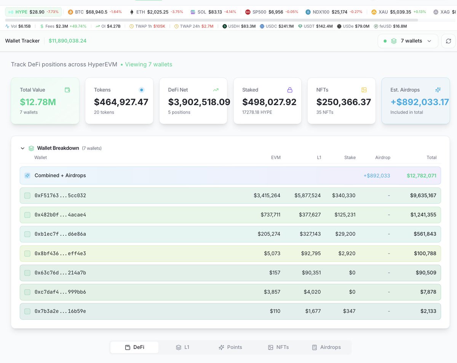The width and height of the screenshot is (457, 363).
Task: Check the 0xb1ec7f...d6e86a wallet checkbox
Action: pos(27,234)
